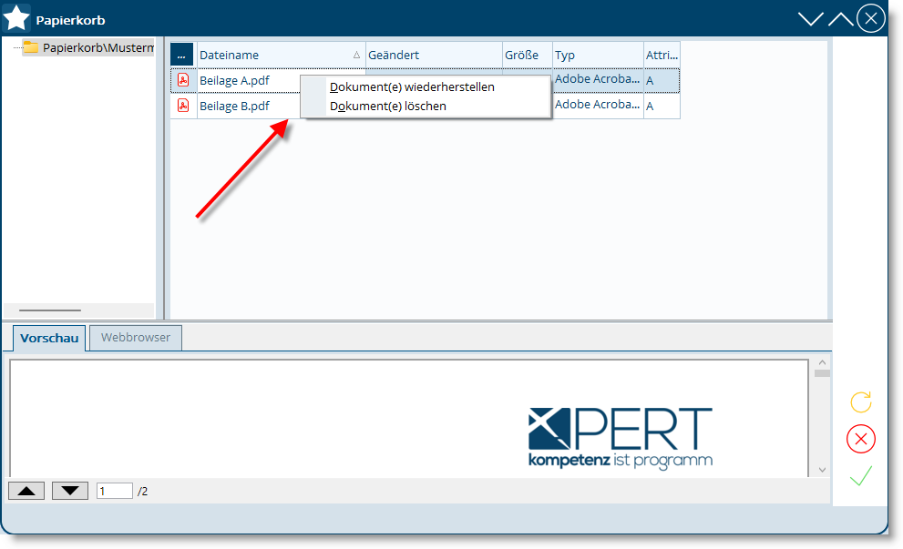Click the PDF icon of Beilage A.pdf
This screenshot has height=549, width=903.
click(183, 80)
